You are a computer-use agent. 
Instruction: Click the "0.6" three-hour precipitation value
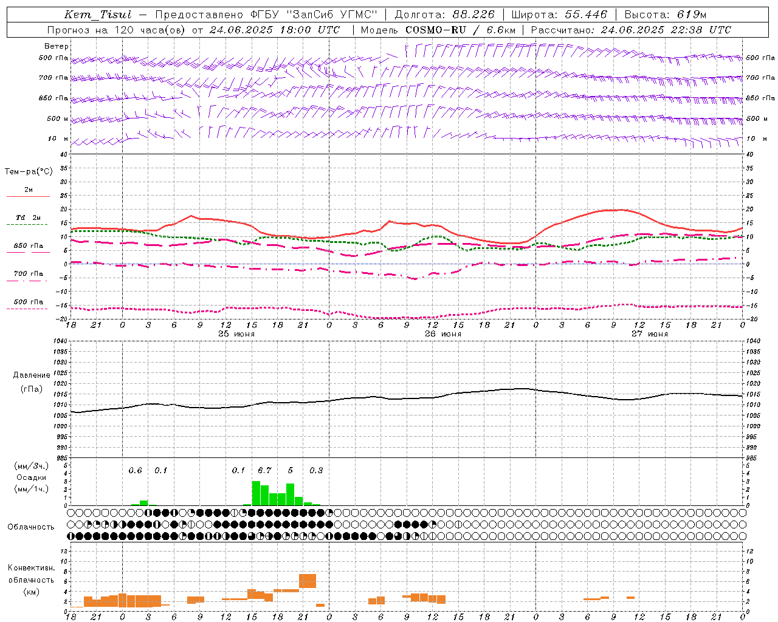click(x=135, y=470)
